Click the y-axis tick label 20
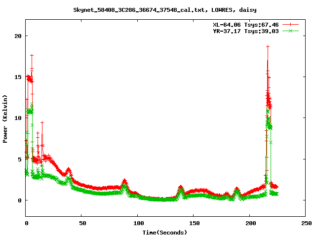The height and width of the screenshot is (237, 316). point(18,36)
